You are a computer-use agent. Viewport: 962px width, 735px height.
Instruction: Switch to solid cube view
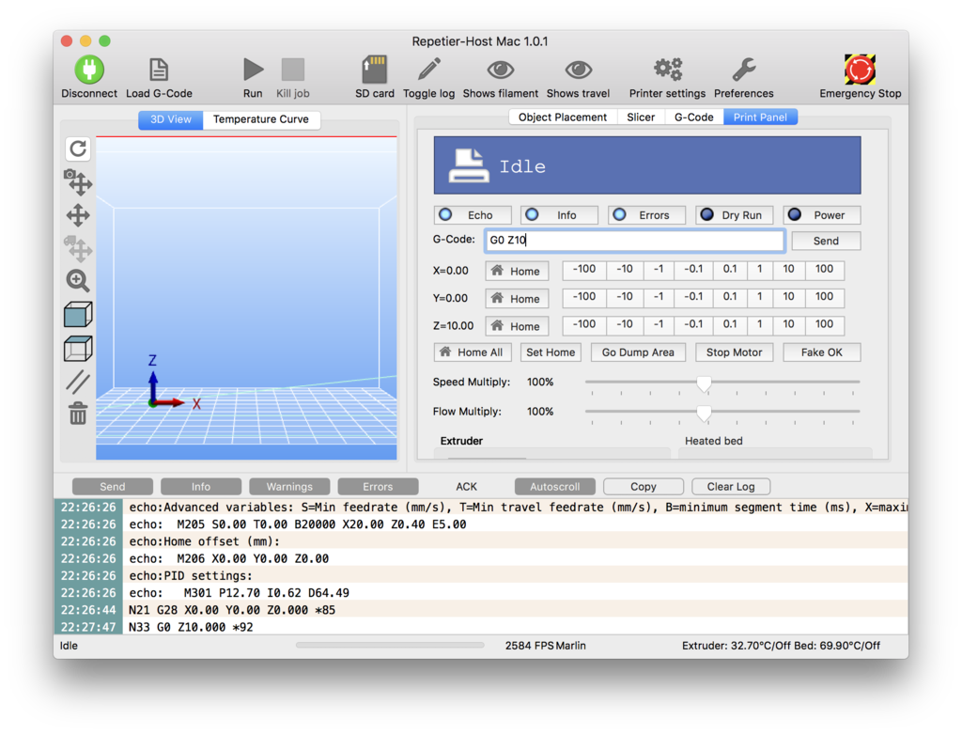[78, 314]
